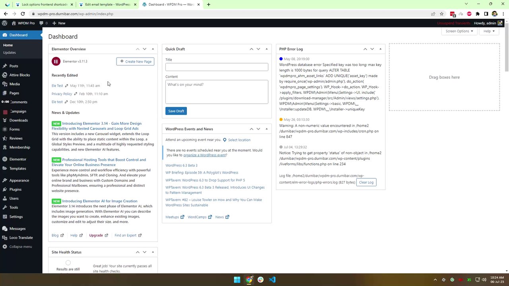Open the WordPress logo menu in admin bar
Screen dimensions: 509x286
pyautogui.click(x=5, y=23)
